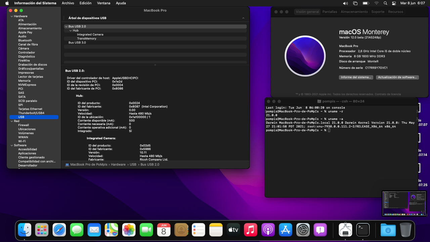Launch Safari from the dock

(59, 230)
